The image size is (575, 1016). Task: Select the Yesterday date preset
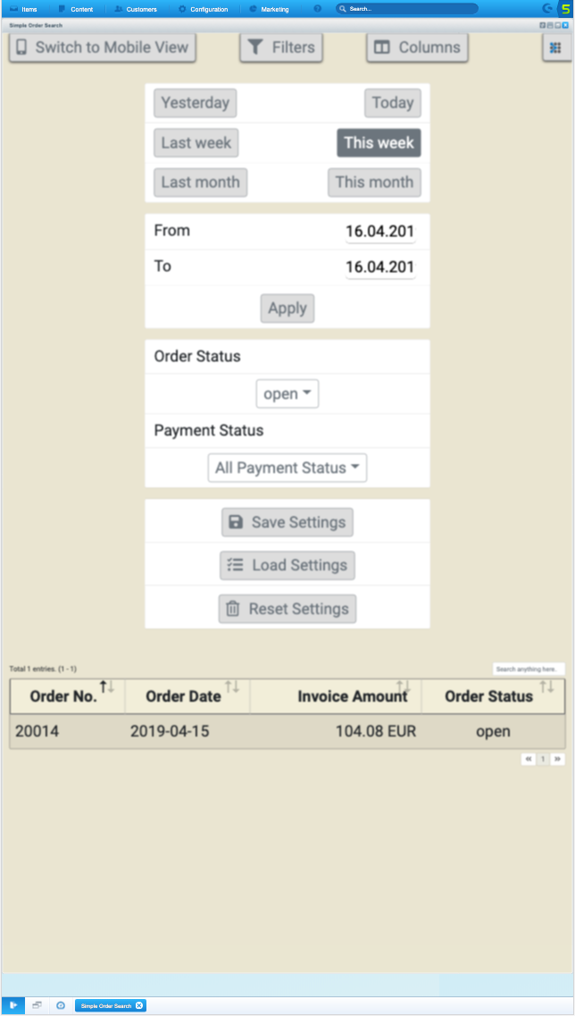[x=196, y=103]
